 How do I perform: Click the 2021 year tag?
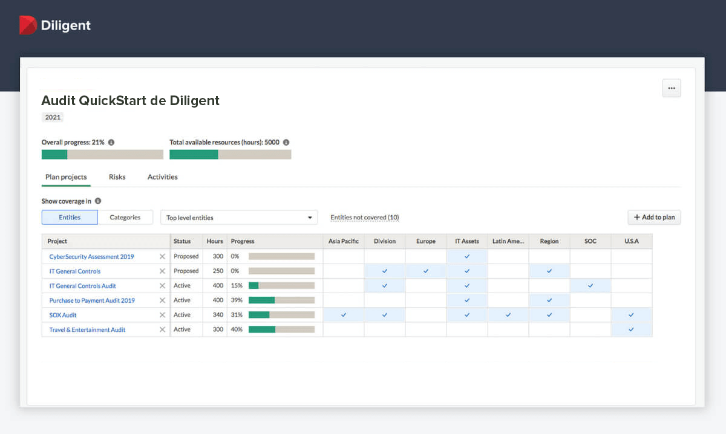[x=53, y=117]
